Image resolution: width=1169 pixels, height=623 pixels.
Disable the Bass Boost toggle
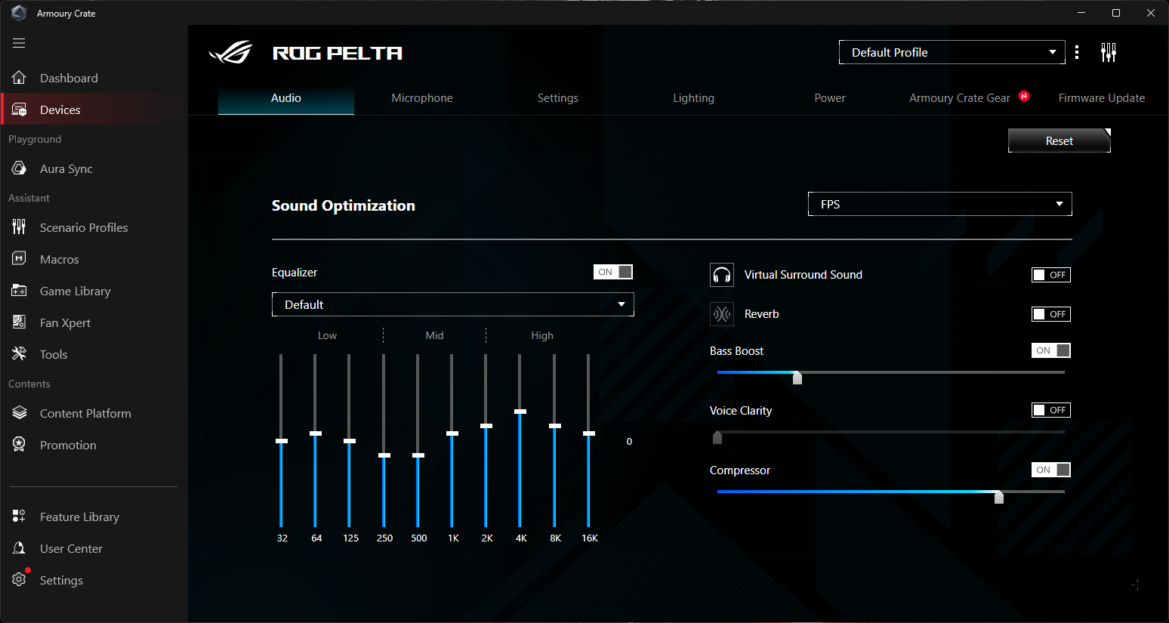(x=1050, y=350)
